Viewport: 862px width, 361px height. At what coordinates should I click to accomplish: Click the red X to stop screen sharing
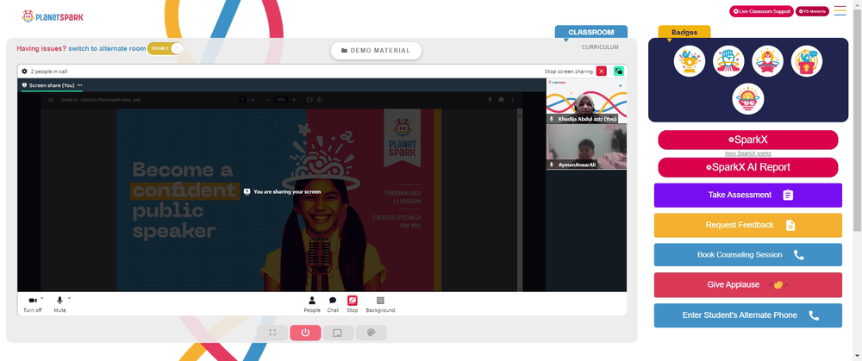coord(602,71)
